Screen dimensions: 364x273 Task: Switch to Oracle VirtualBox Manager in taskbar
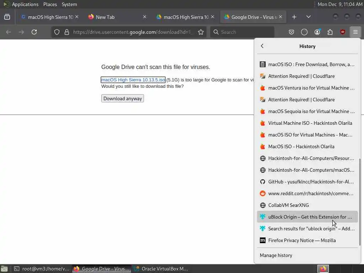pyautogui.click(x=161, y=269)
